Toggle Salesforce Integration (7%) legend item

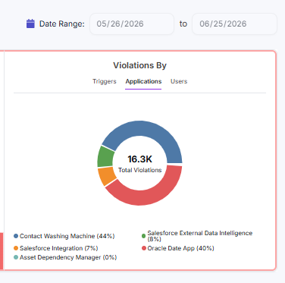[56, 248]
